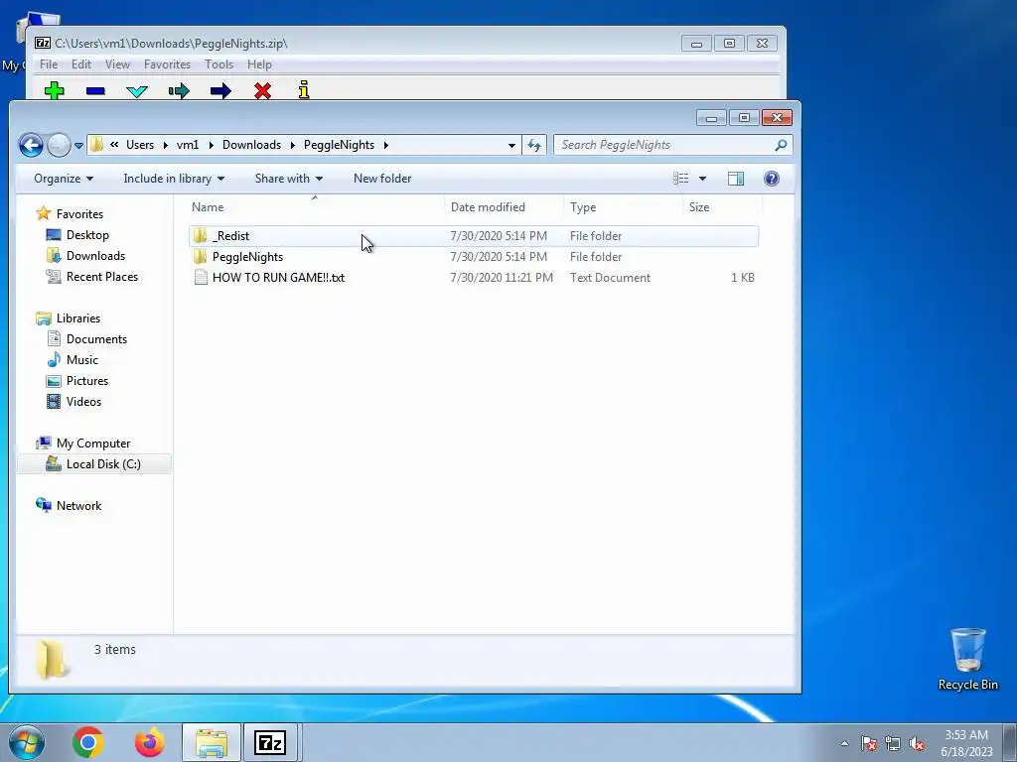The height and width of the screenshot is (762, 1017).
Task: Click the Change your view icon
Action: pyautogui.click(x=681, y=179)
